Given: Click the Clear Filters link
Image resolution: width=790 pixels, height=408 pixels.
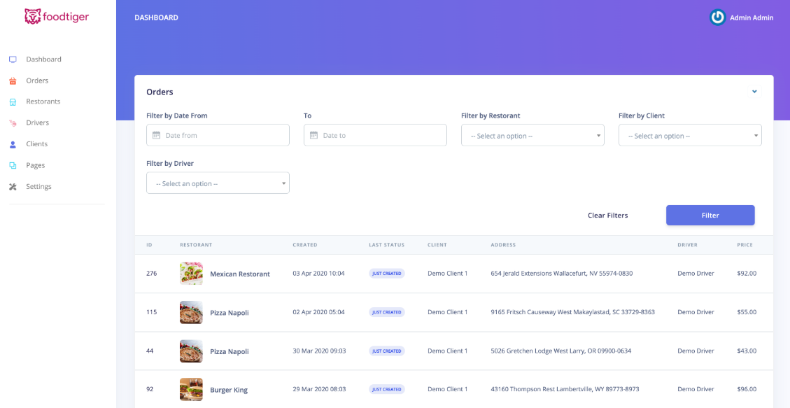Looking at the screenshot, I should coord(607,216).
